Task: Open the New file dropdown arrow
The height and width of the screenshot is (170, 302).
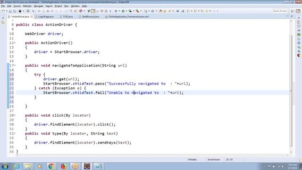Action: coord(7,11)
